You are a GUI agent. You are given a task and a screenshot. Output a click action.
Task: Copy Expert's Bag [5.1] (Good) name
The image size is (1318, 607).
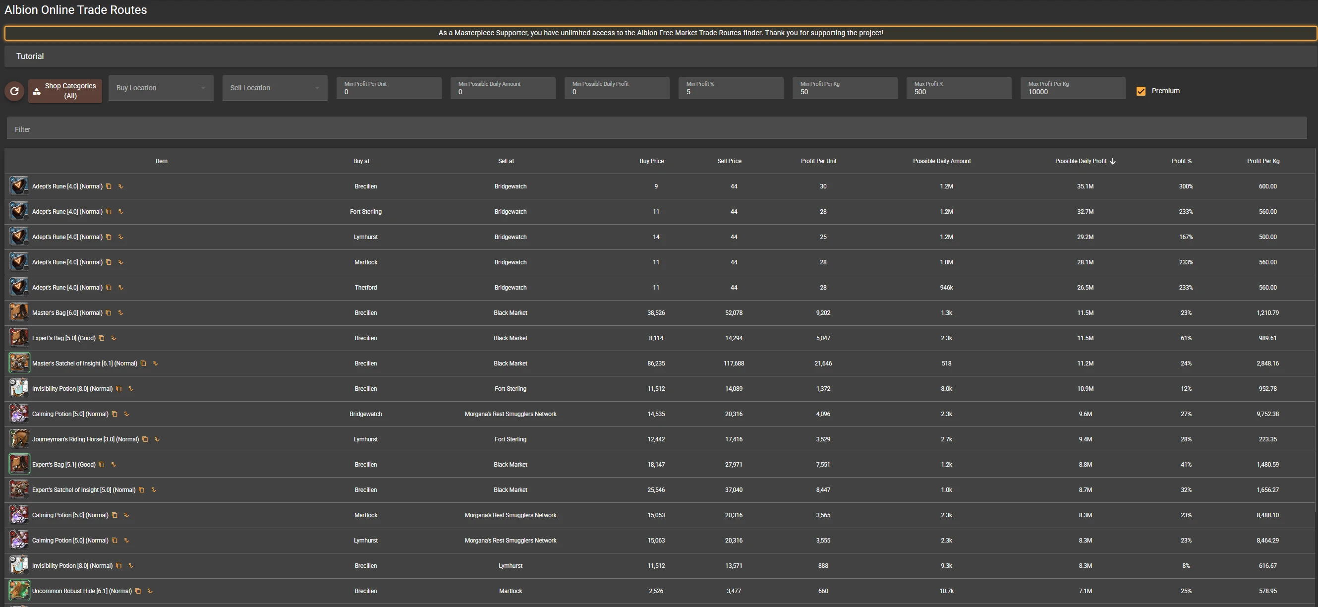coord(101,464)
